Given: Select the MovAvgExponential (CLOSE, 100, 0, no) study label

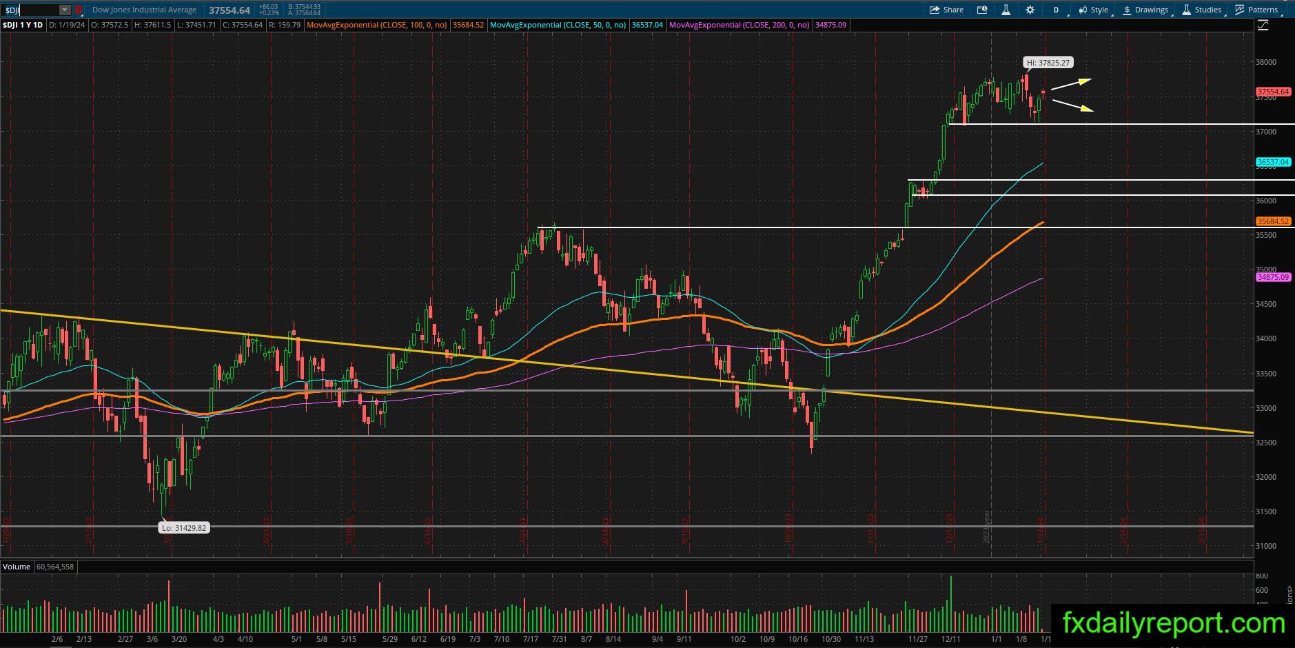Looking at the screenshot, I should (x=377, y=25).
